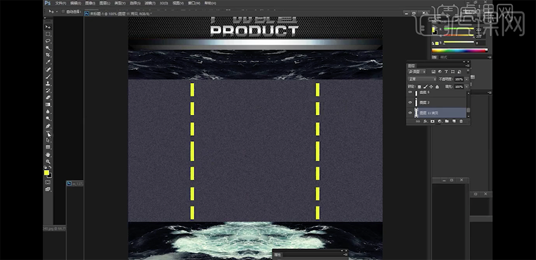Enable the 自动选择 checkbox
The width and height of the screenshot is (536, 260).
[63, 11]
